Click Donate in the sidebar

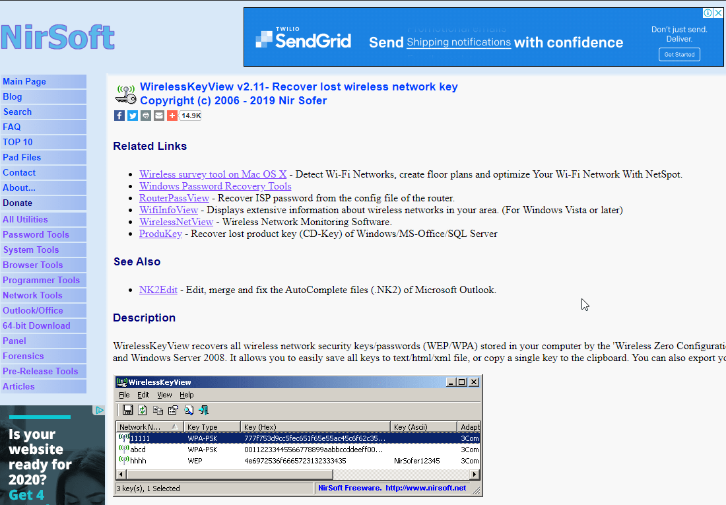coord(44,203)
